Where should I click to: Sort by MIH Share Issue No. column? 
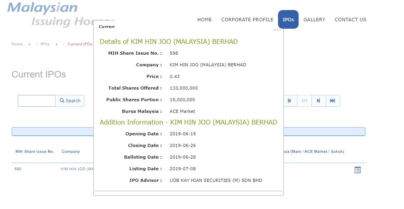point(35,151)
